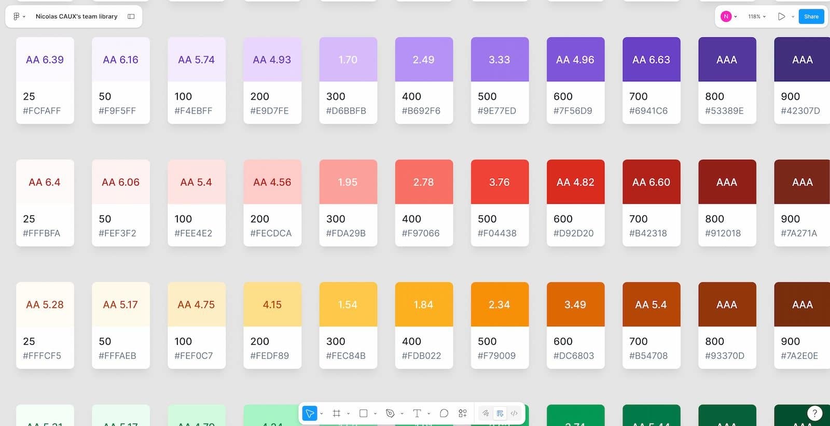The image size is (830, 426).
Task: Click hex code text #F79009
Action: click(x=497, y=356)
